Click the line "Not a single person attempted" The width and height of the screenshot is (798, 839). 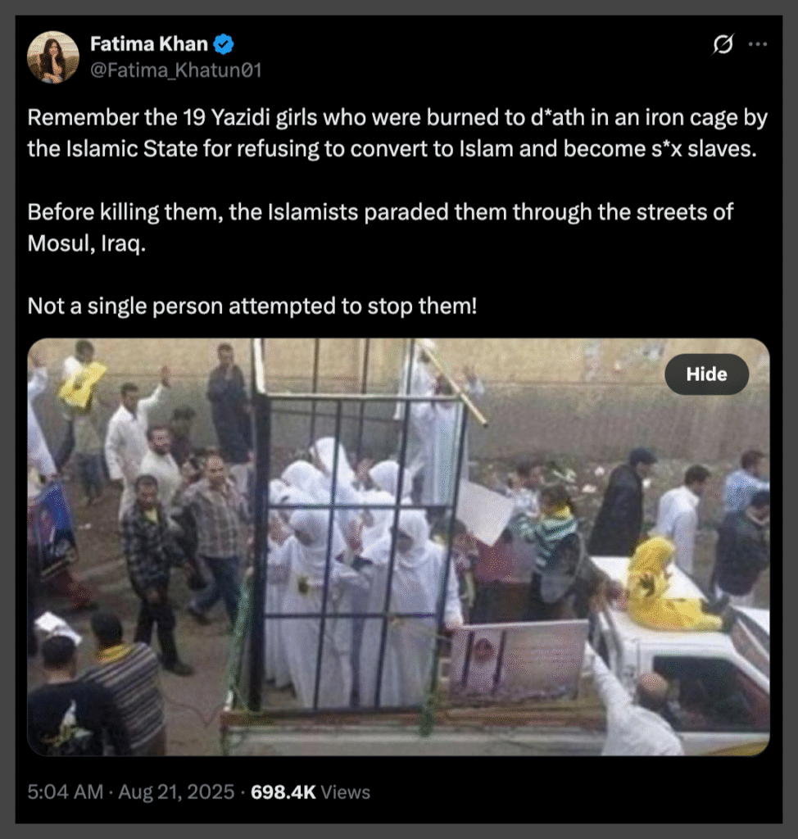252,306
